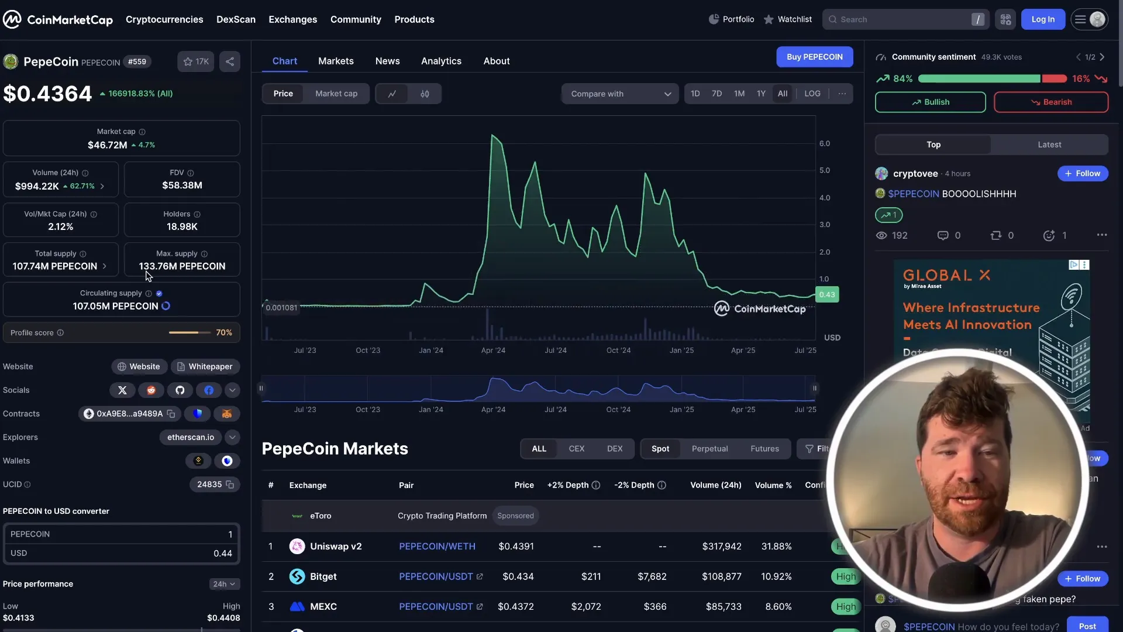Open the 24h price performance dropdown

[225, 584]
